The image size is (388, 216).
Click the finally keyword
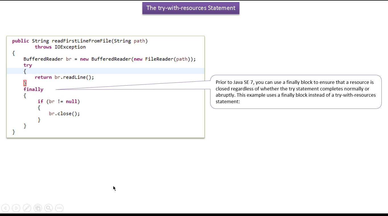click(34, 89)
